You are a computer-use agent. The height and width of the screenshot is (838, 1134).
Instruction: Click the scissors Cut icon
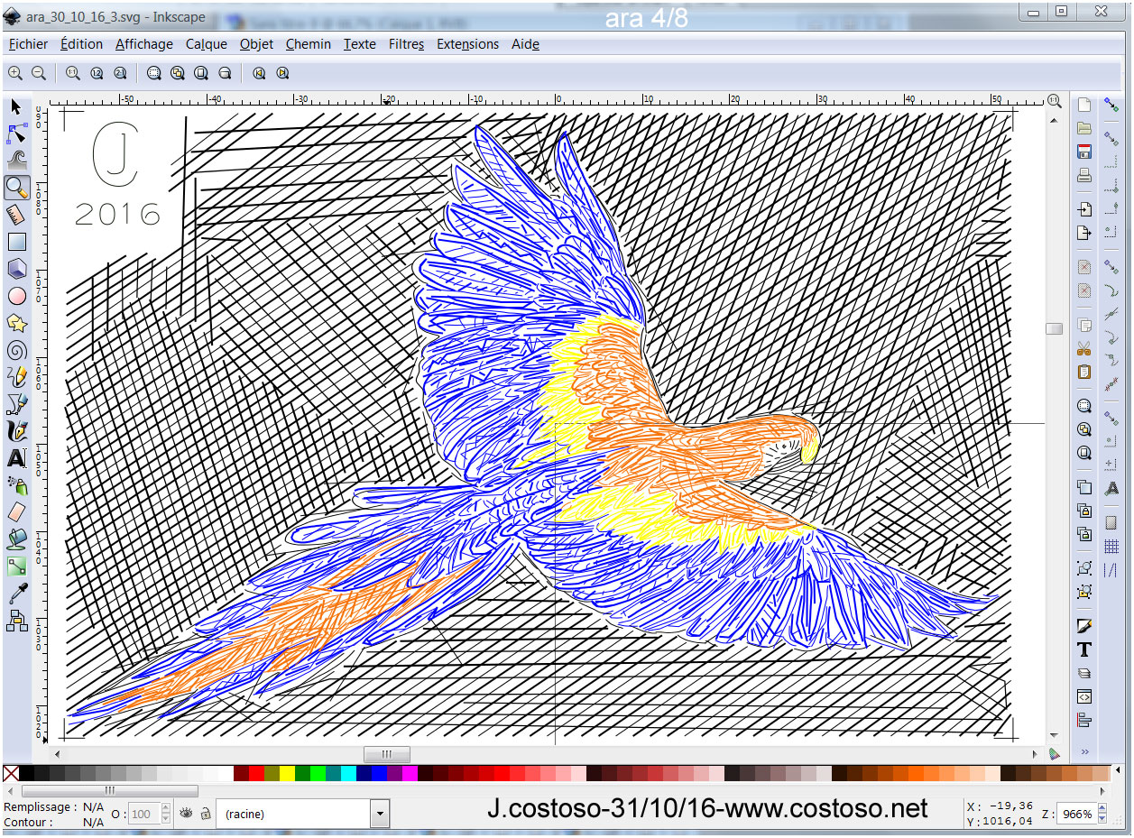tap(1084, 348)
